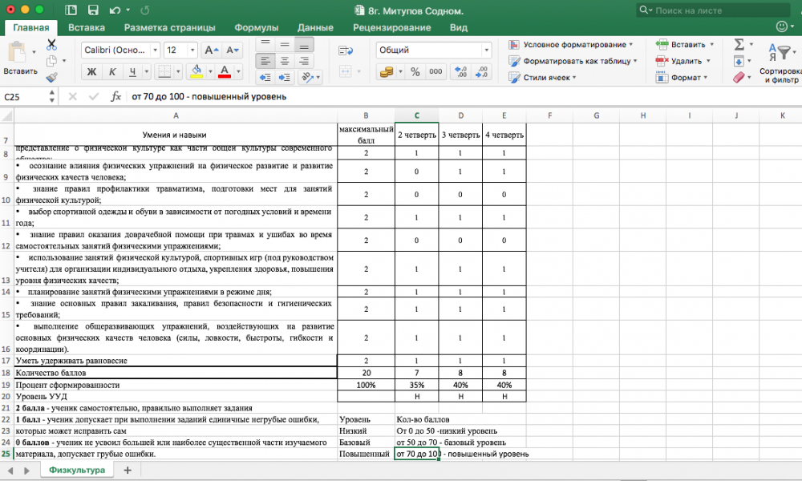Change text orientation with the angled text icon
Image resolution: width=802 pixels, height=481 pixels.
click(307, 77)
